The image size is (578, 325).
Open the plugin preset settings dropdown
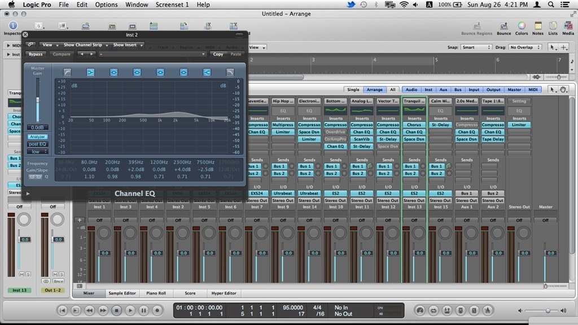(152, 54)
